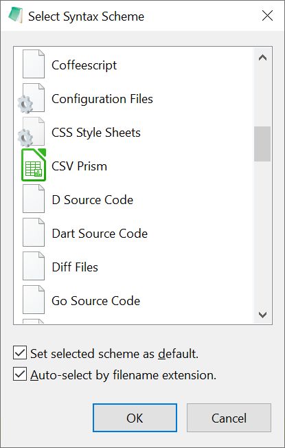This screenshot has height=448, width=285.
Task: Click the Dart Source Code file icon
Action: pos(34,232)
